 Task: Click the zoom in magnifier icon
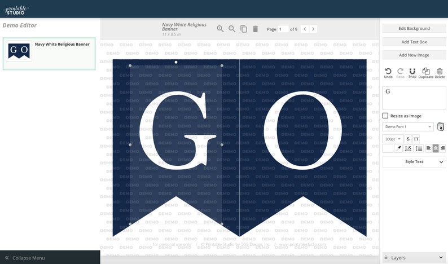pos(220,29)
